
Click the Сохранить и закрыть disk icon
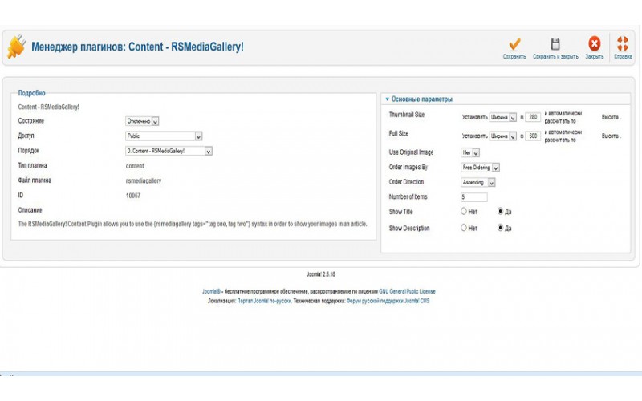tap(555, 44)
